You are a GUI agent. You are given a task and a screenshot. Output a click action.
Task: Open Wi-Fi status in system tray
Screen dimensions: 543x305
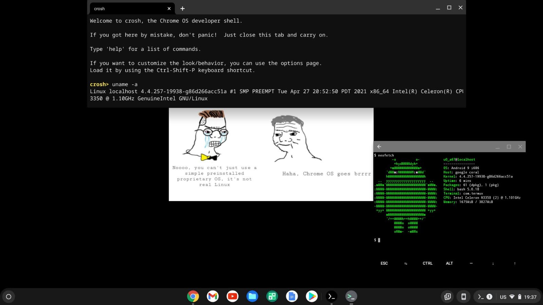pyautogui.click(x=512, y=297)
